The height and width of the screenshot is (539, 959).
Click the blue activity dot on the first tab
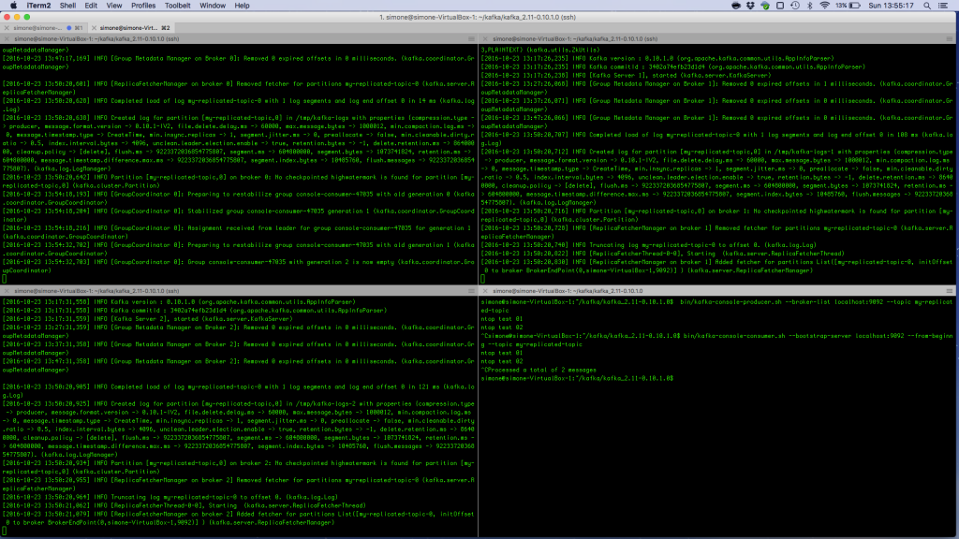69,28
